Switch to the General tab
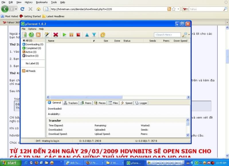Viewport: 229px width, 166px height. [x=54, y=103]
